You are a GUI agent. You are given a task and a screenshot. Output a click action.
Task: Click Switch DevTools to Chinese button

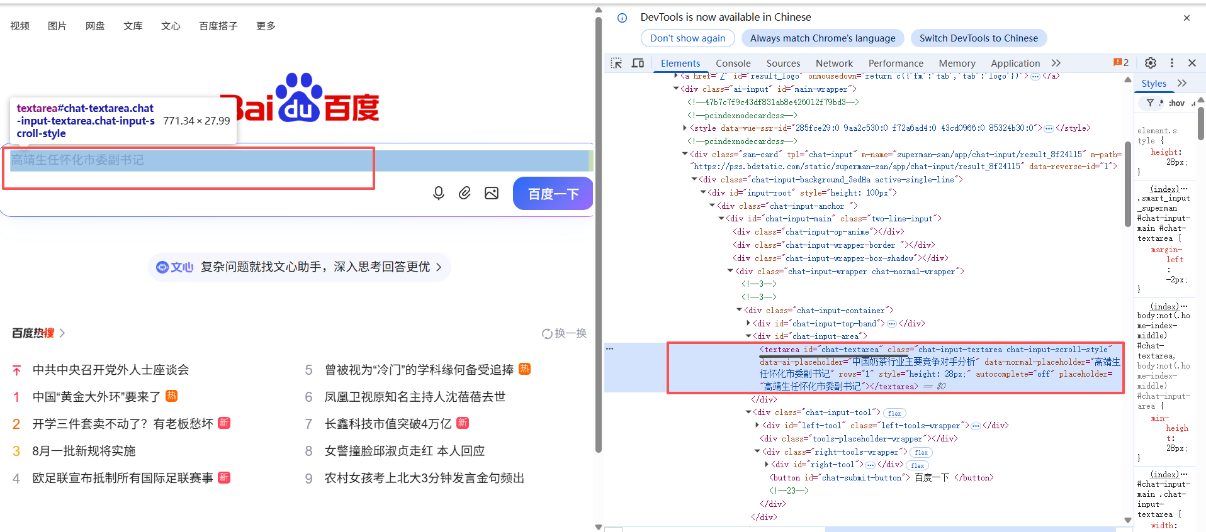click(x=979, y=38)
